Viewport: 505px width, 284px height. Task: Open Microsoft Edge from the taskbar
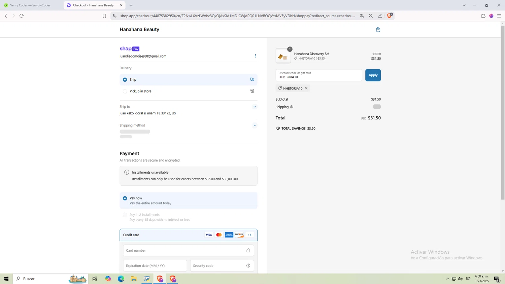click(x=121, y=279)
